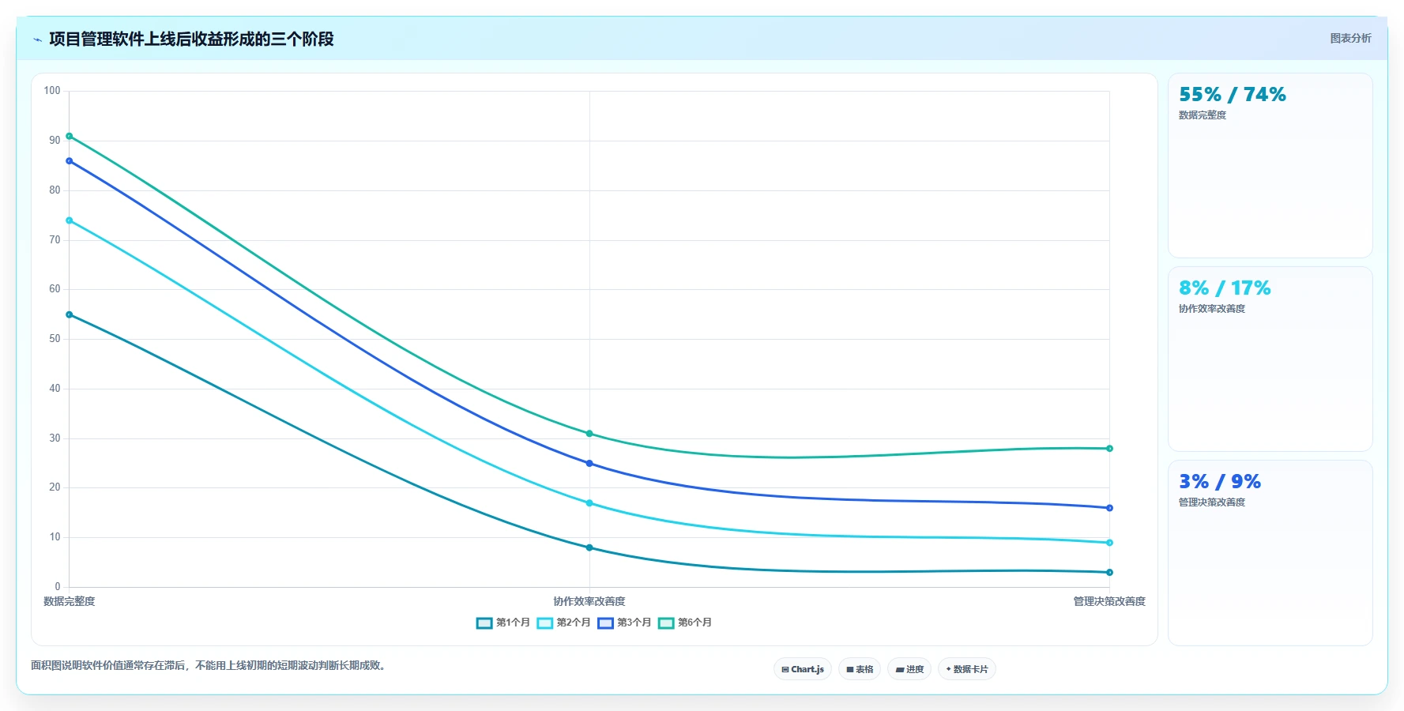The image size is (1404, 711).
Task: Click the small icon before the chart title
Action: 37,39
